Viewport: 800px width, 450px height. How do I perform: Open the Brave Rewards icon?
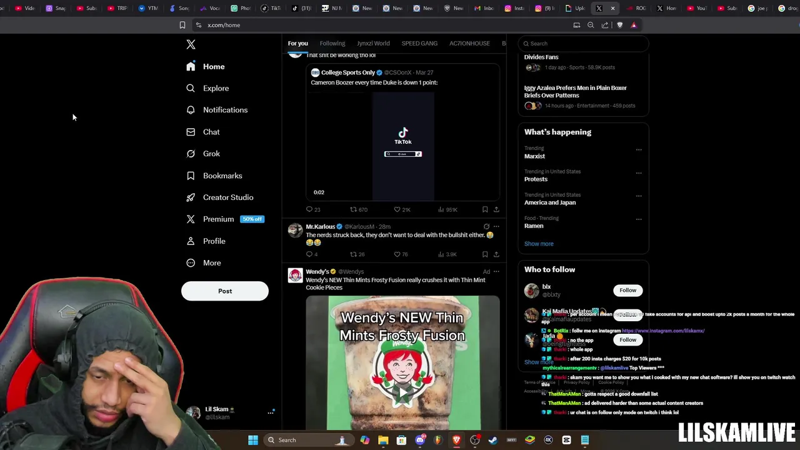pyautogui.click(x=634, y=25)
